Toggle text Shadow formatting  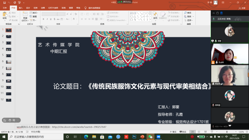54,19
